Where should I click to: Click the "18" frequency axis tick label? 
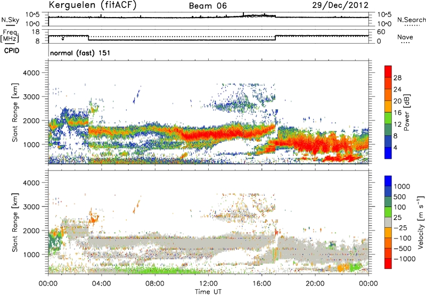point(36,32)
